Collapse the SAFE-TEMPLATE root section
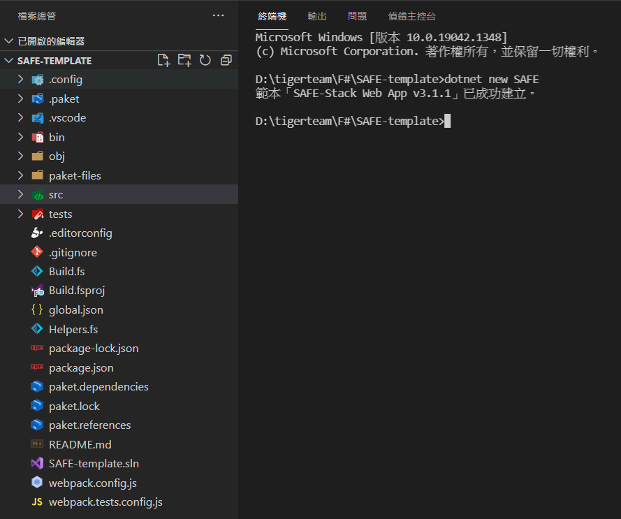The image size is (621, 519). [x=8, y=61]
